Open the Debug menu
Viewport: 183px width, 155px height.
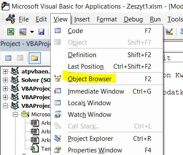(133, 19)
